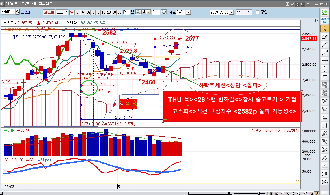Select the grid R tool

(x=325, y=182)
